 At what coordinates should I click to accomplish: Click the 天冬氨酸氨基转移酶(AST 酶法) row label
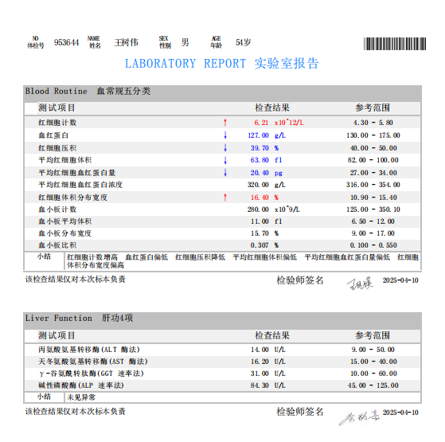point(93,362)
